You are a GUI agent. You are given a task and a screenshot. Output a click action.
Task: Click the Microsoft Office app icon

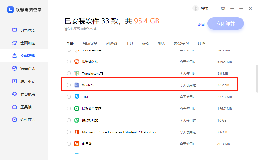(x=77, y=132)
